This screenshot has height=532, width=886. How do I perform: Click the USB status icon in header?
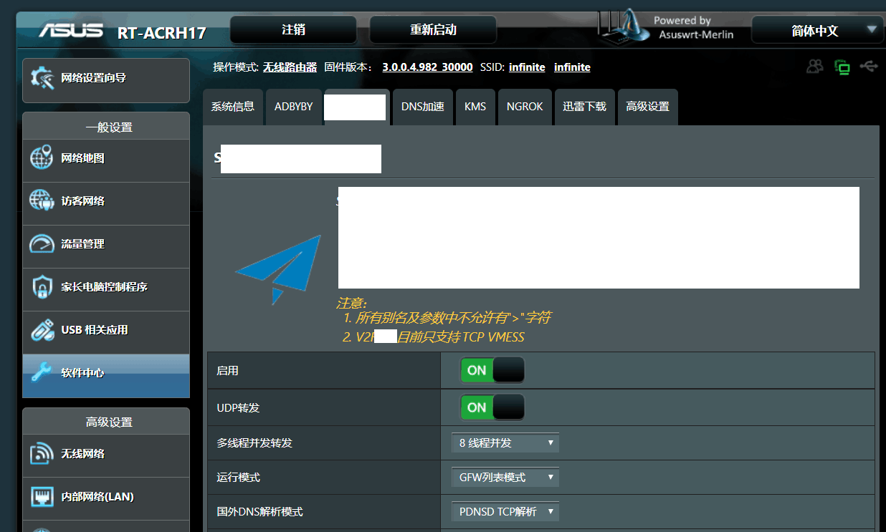[869, 65]
